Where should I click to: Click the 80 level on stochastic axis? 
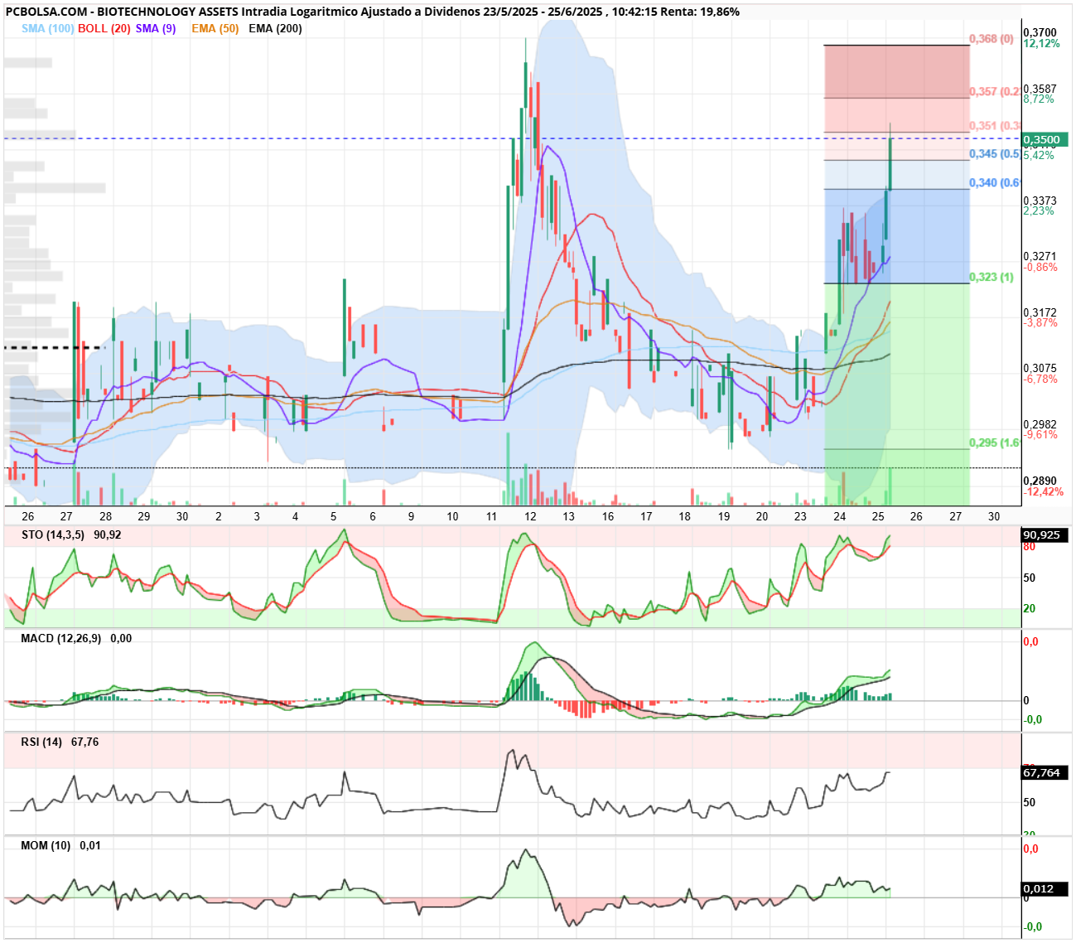[1030, 547]
